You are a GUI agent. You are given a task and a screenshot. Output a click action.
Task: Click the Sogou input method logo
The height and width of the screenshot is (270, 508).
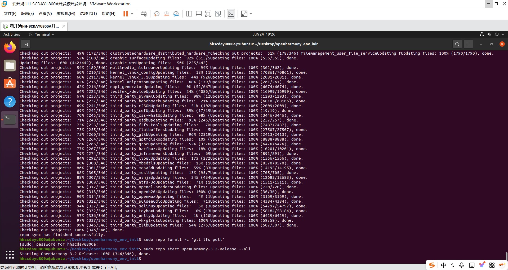(x=432, y=265)
